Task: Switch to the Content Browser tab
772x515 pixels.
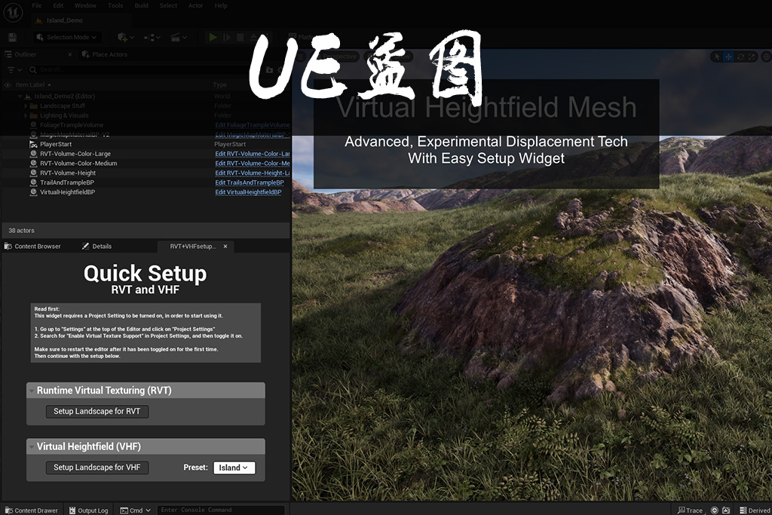Action: [x=33, y=246]
